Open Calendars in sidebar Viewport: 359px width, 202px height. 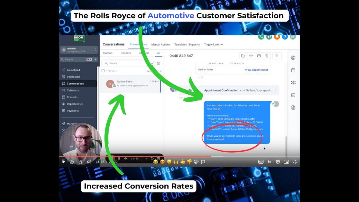73,90
